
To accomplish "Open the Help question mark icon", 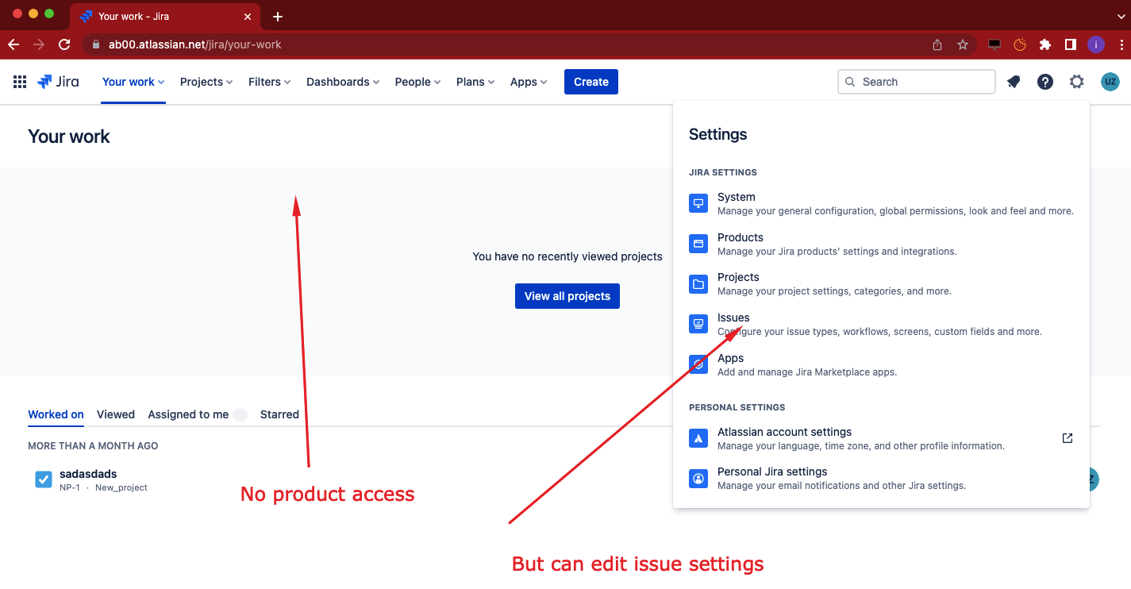I will [1045, 82].
